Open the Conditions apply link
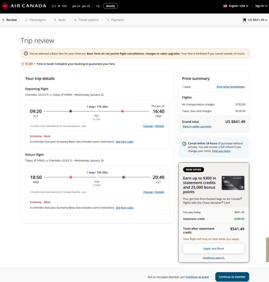This screenshot has height=282, width=269. point(214,258)
